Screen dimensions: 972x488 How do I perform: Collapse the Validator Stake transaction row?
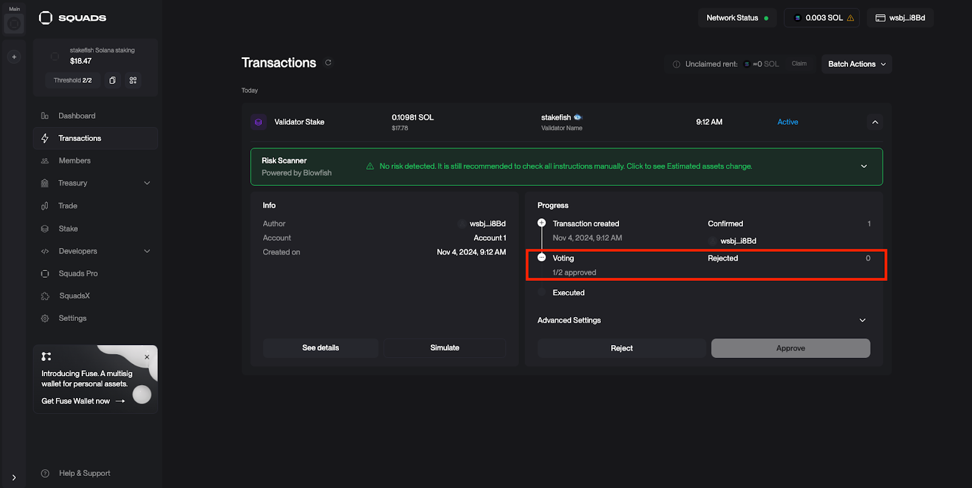click(875, 122)
